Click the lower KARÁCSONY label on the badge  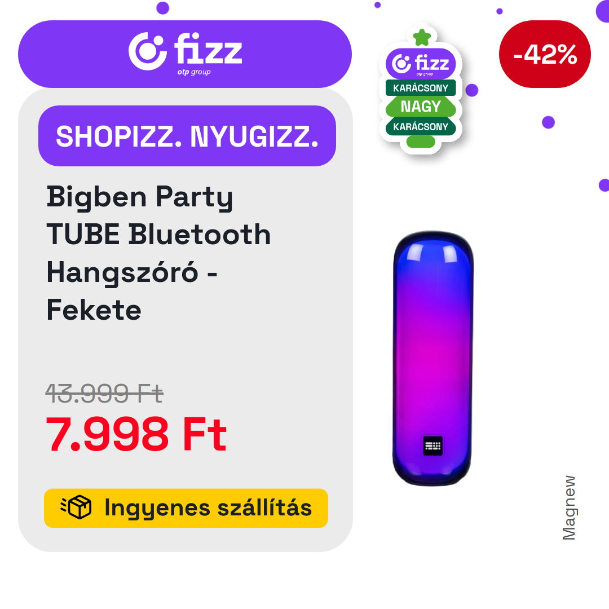421,127
